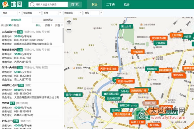Sort results by 价格
Viewport: 194px width, 129px height.
tap(48, 25)
